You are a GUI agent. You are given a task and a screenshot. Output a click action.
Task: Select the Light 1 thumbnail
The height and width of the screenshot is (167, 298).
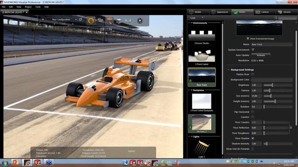(x=202, y=149)
